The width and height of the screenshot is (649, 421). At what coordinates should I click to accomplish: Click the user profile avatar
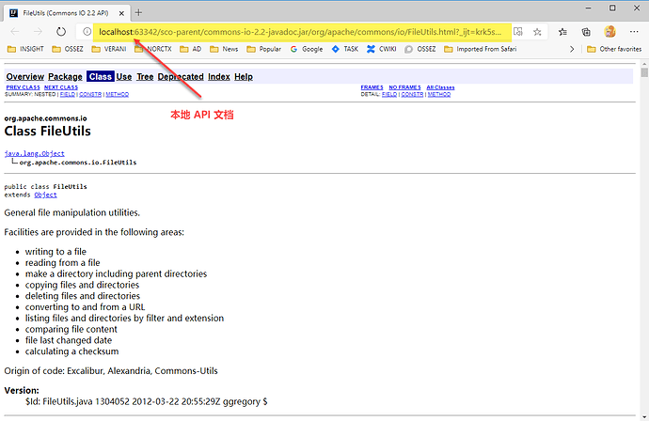(609, 31)
